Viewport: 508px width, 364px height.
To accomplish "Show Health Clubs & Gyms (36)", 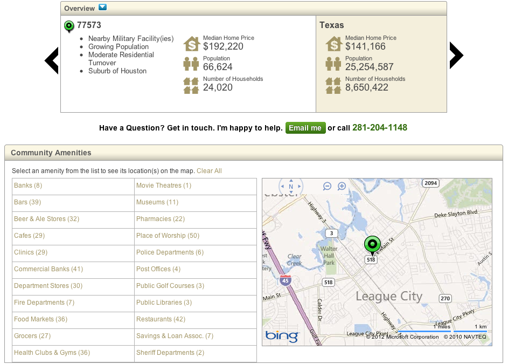I will [x=52, y=353].
